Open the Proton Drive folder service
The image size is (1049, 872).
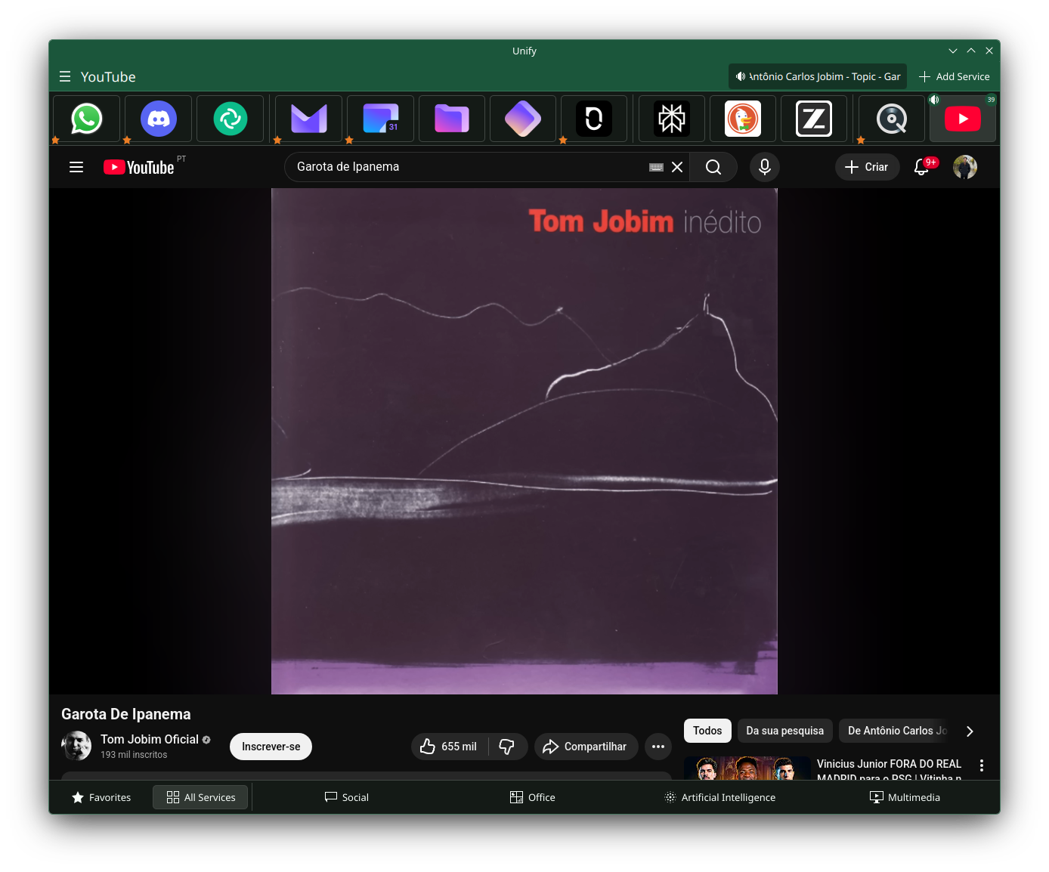pyautogui.click(x=452, y=119)
